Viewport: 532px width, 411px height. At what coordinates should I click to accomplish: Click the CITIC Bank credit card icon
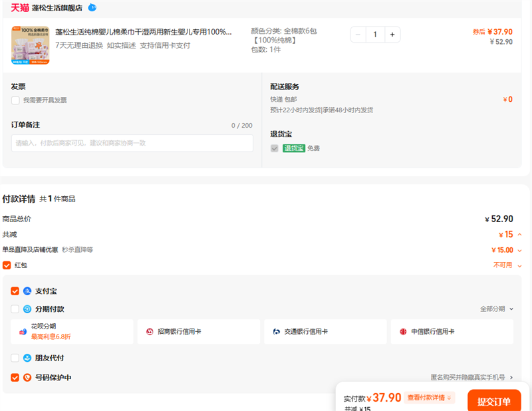(403, 331)
